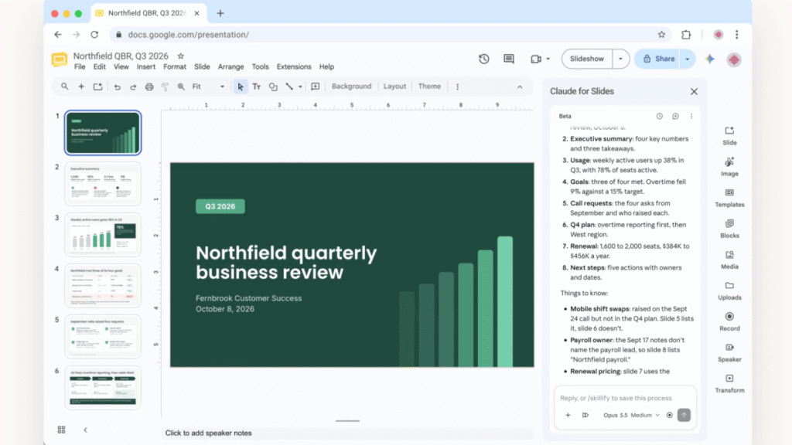The height and width of the screenshot is (445, 792).
Task: Click the search menus magnifier icon
Action: tap(65, 87)
